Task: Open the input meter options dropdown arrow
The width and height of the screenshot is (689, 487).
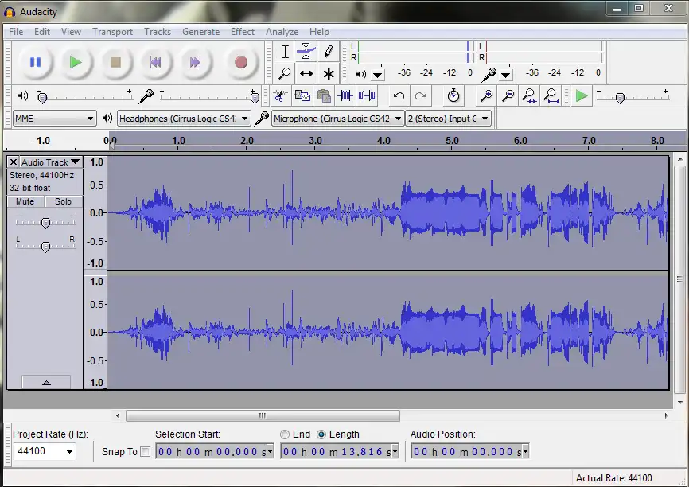Action: pos(506,75)
